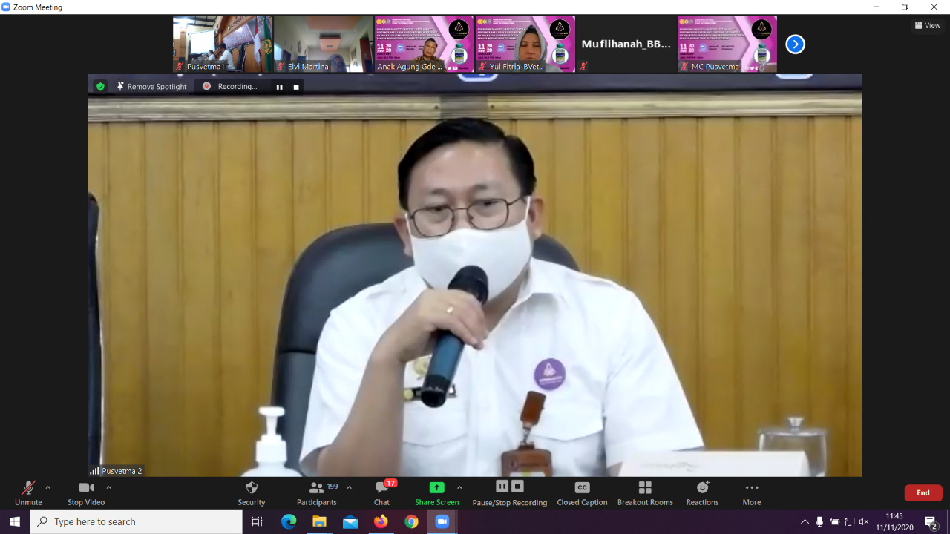Screen dimensions: 950x534
Task: Expand the Share Screen options arrow
Action: (x=461, y=488)
